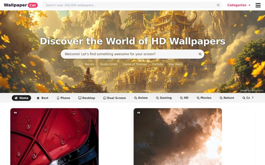The height and width of the screenshot is (165, 265).
Task: Open the Desktop wallpapers tab
Action: click(x=87, y=98)
